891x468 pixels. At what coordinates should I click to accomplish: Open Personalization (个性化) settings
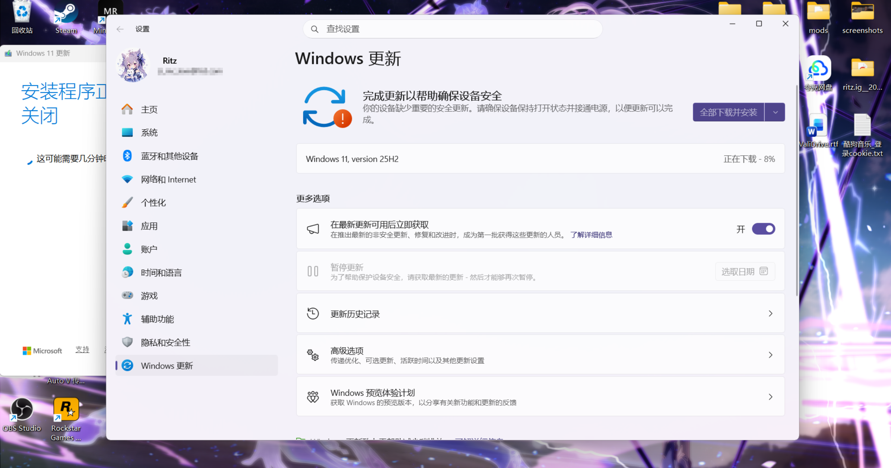tap(196, 202)
